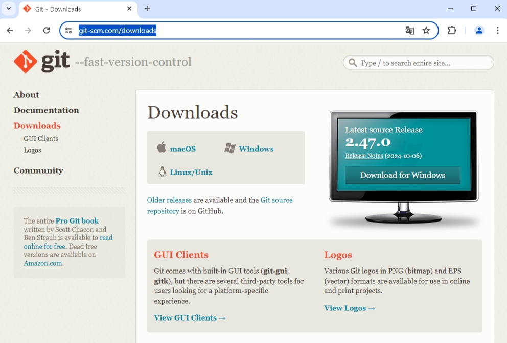Viewport: 507px width, 343px height.
Task: Click the Logos section heading
Action: (338, 255)
